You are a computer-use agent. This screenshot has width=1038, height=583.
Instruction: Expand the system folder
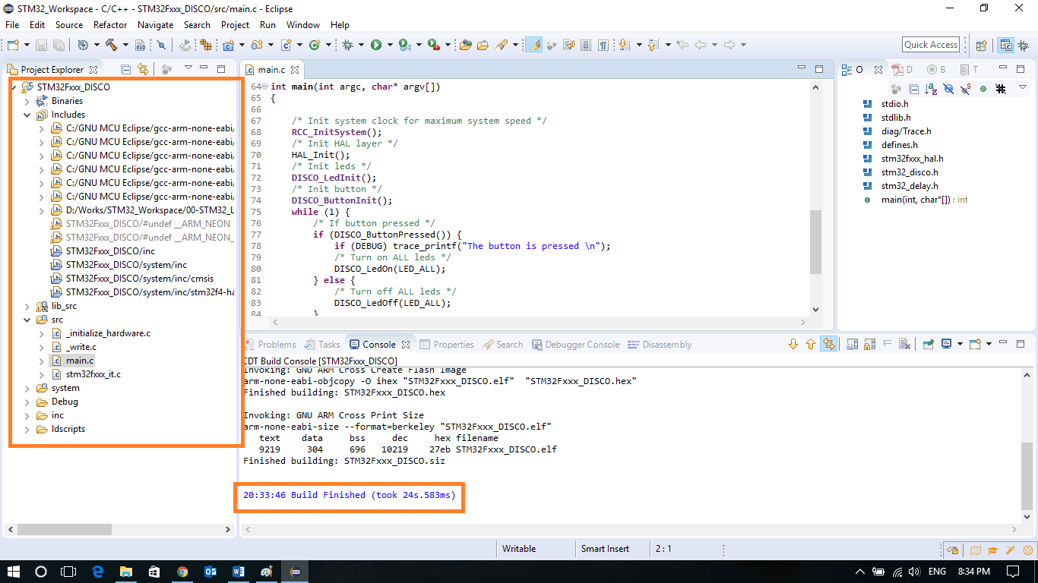pos(27,388)
